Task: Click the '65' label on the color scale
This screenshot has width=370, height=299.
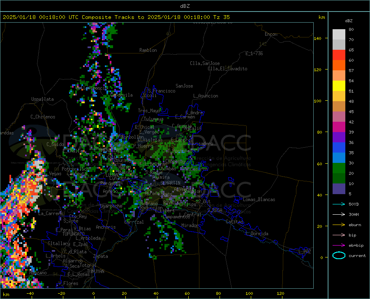Action: click(x=351, y=50)
